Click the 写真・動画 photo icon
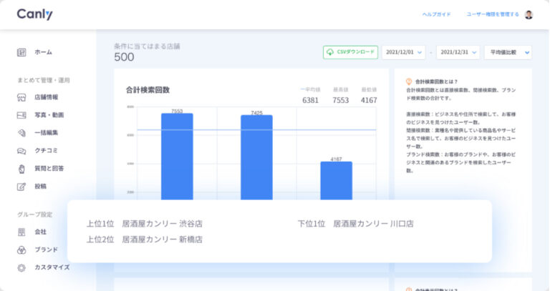 point(21,115)
